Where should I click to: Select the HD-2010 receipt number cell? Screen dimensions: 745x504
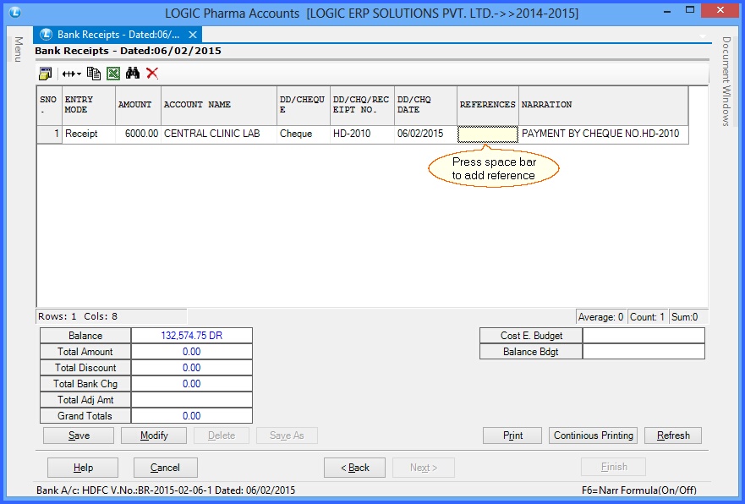click(x=362, y=134)
